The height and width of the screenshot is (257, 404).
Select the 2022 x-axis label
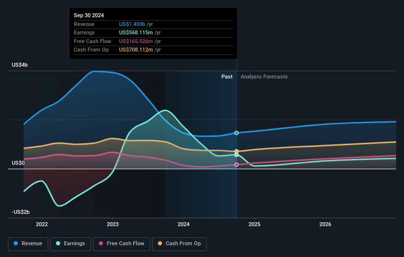coord(42,224)
